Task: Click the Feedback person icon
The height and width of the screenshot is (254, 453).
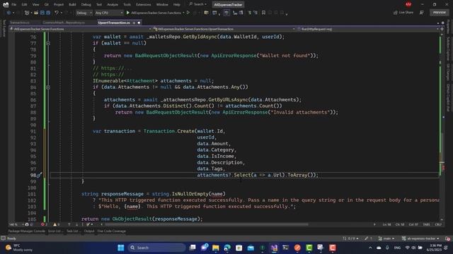Action: click(422, 13)
